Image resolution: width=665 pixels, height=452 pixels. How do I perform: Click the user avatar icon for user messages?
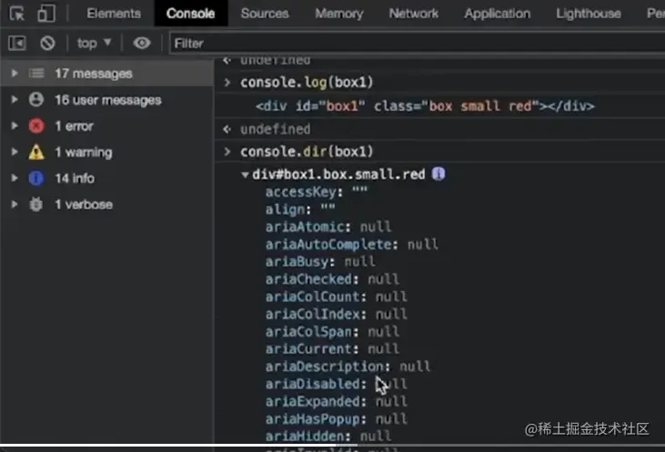[36, 100]
